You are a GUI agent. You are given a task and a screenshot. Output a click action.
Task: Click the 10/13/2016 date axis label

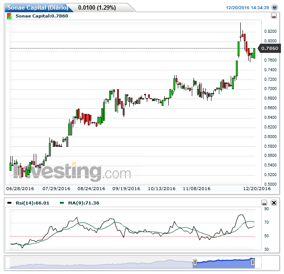[x=162, y=188]
